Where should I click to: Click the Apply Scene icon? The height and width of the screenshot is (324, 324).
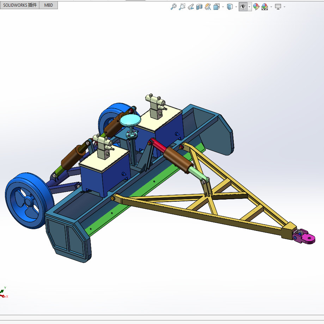pos(265,7)
